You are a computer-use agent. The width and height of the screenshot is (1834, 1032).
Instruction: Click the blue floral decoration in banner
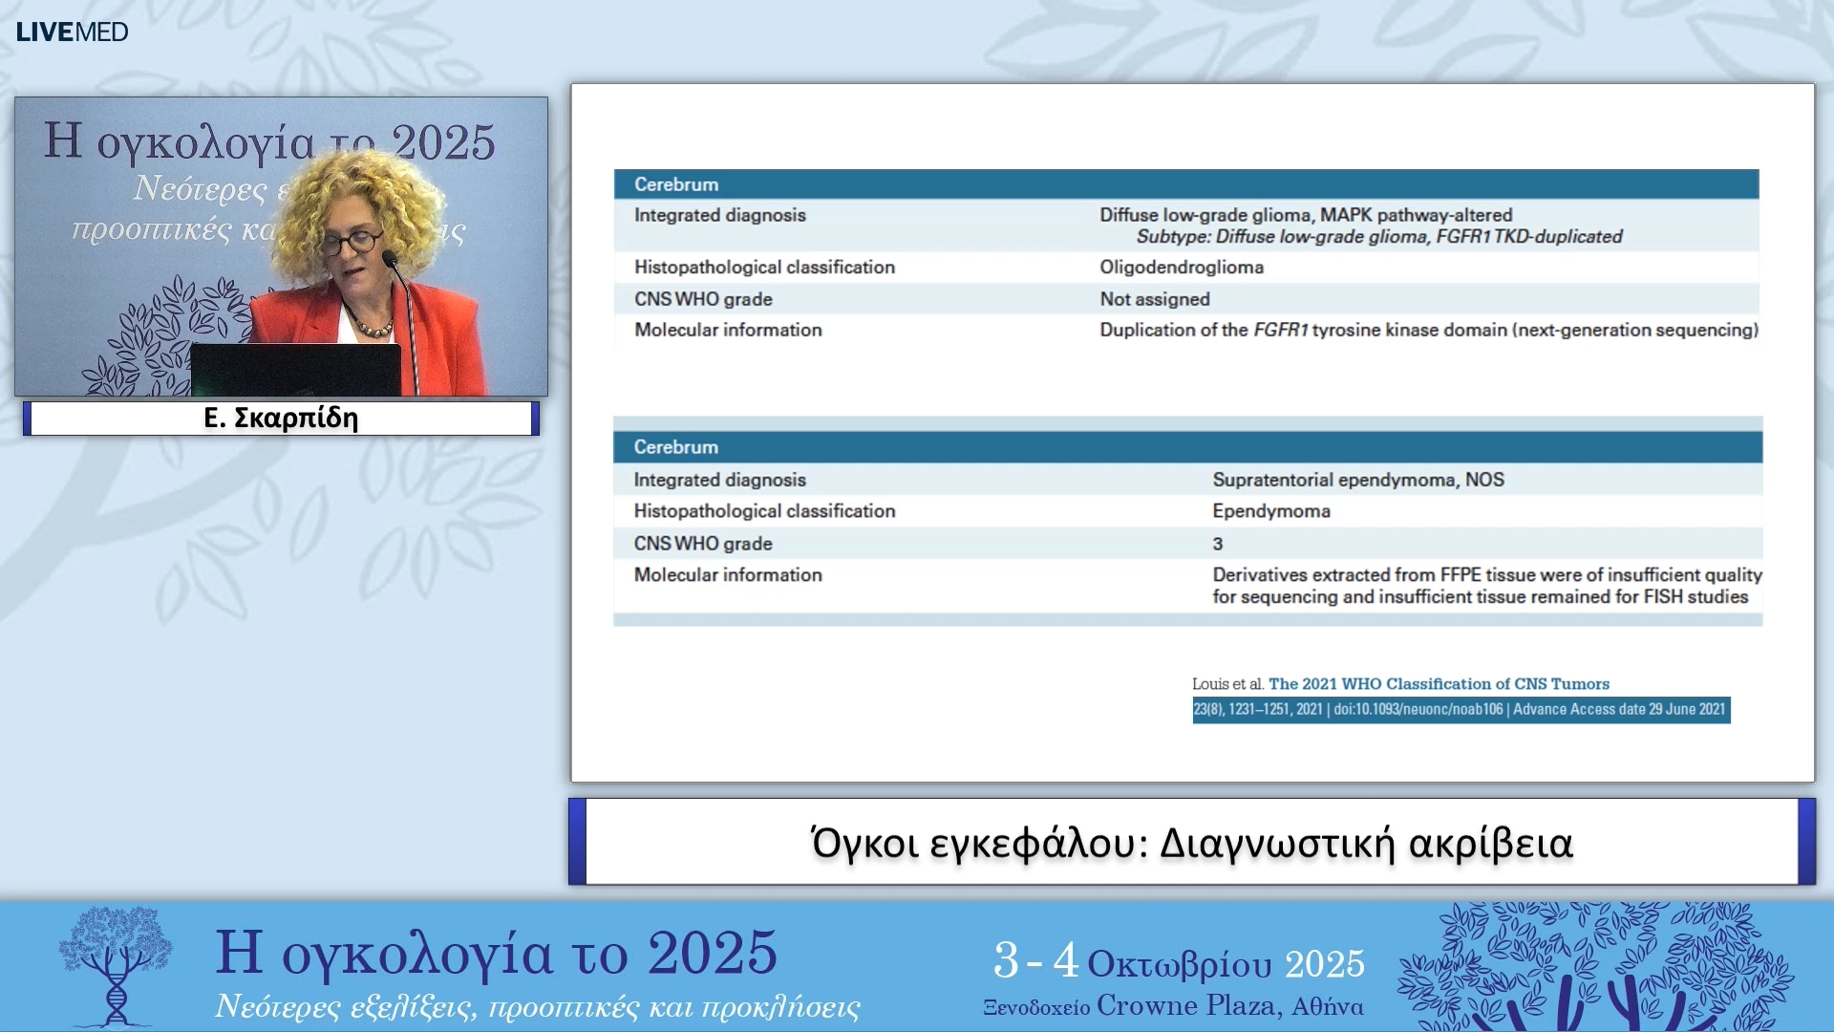(1593, 967)
